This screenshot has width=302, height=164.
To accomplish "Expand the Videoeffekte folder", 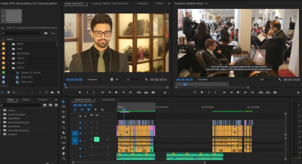I will click(1, 126).
